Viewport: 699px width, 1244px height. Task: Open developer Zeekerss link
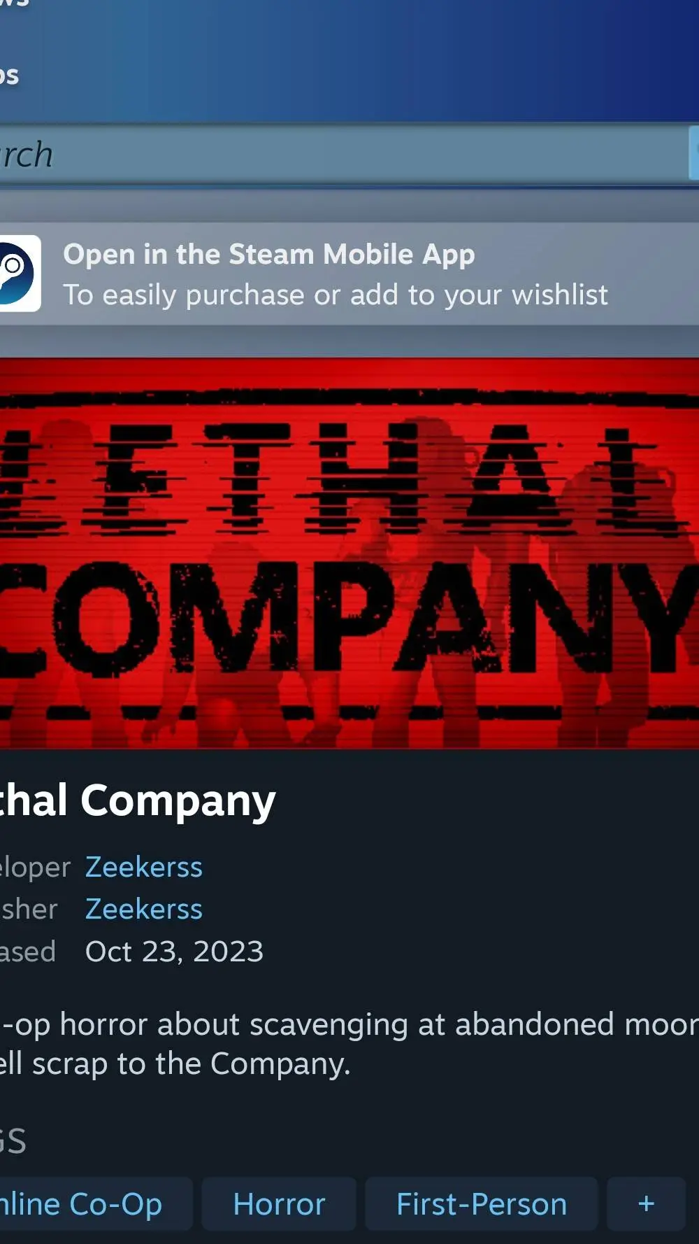[x=144, y=867]
